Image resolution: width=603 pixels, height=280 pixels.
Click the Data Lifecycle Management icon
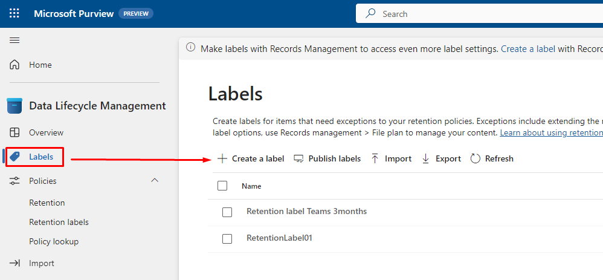coord(15,106)
